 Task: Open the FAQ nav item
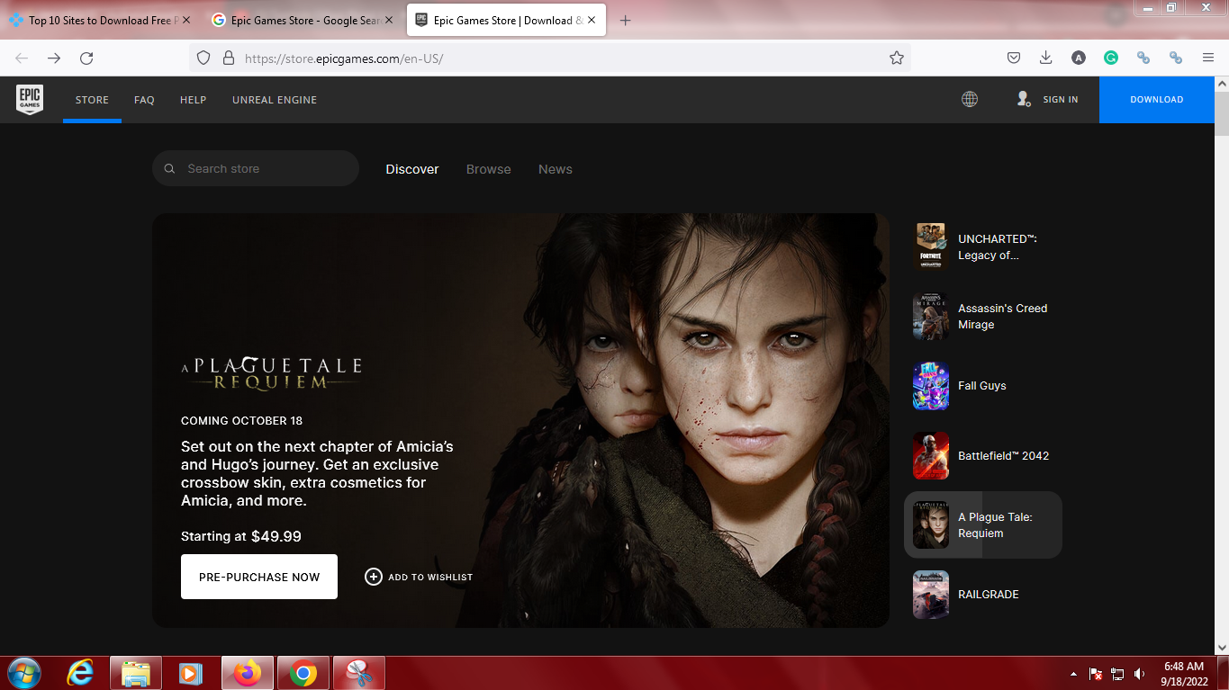144,100
